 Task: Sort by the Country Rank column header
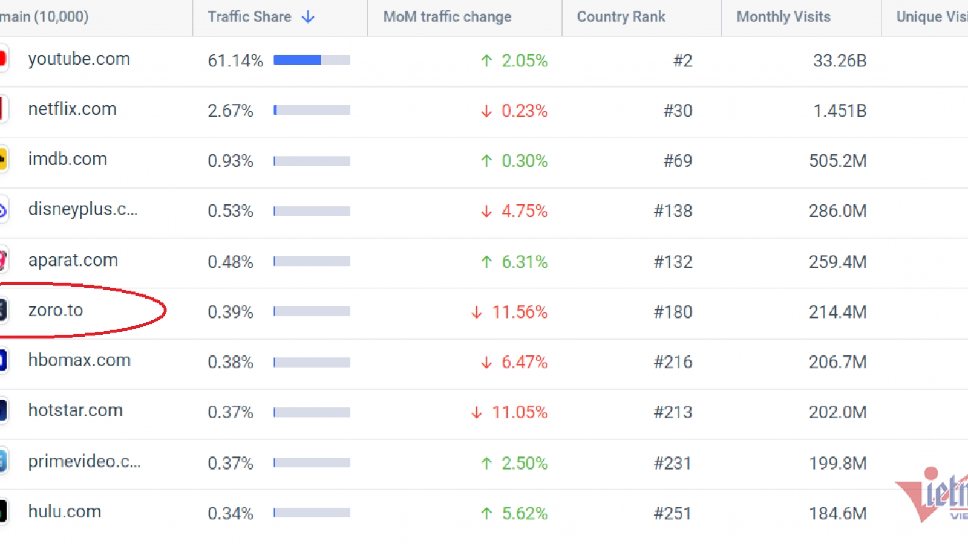point(621,17)
